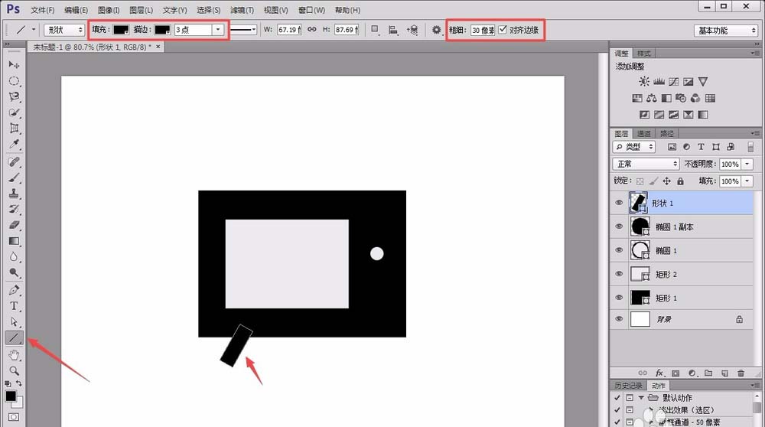Image resolution: width=765 pixels, height=427 pixels.
Task: Switch to the 通道 tab
Action: 643,133
